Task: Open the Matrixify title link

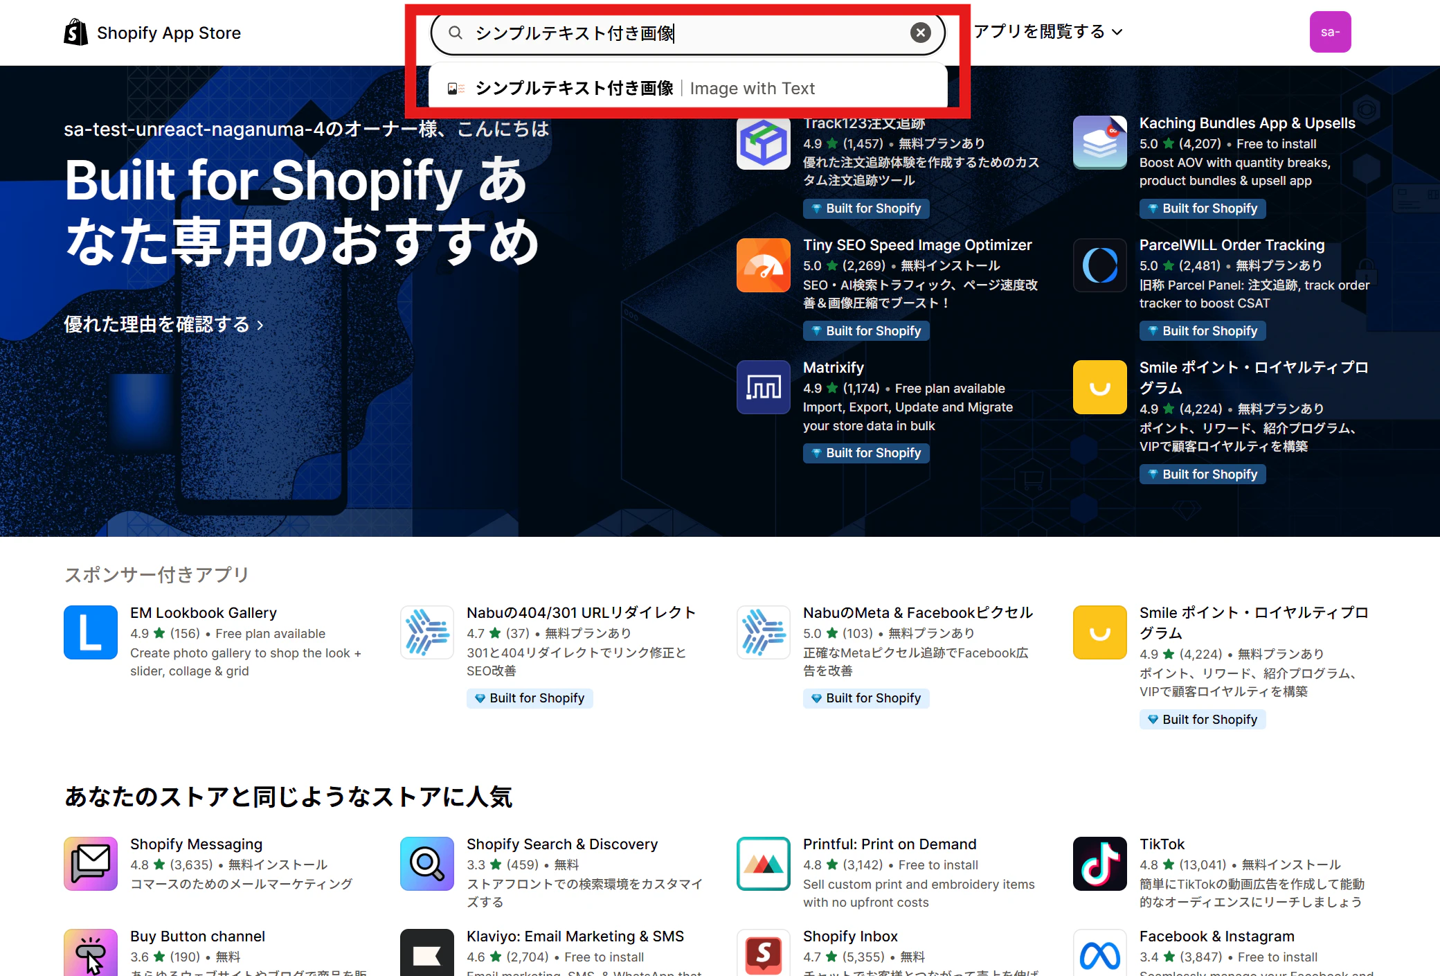Action: click(834, 368)
